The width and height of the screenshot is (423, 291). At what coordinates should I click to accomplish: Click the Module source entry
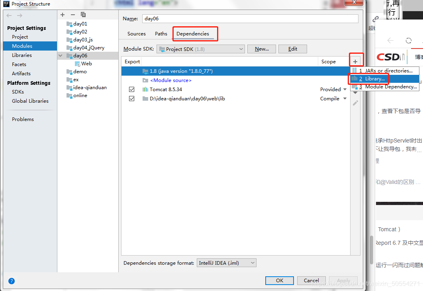171,80
